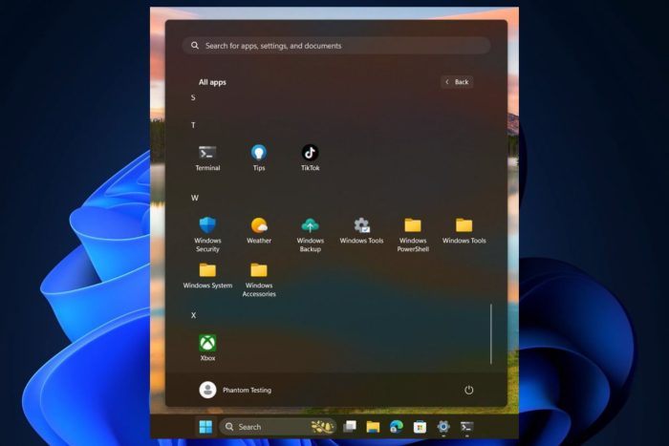Launch the Xbox app
This screenshot has width=669, height=446.
click(207, 349)
